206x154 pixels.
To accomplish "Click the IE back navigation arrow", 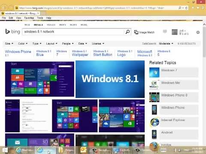I will pos(4,8).
